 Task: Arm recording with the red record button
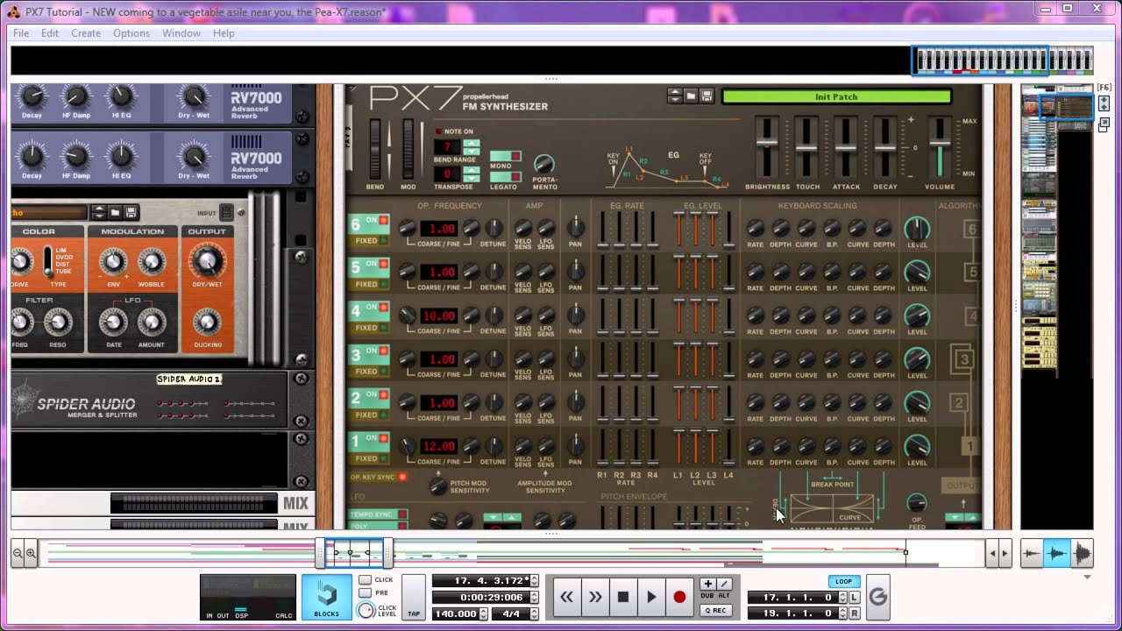pyautogui.click(x=679, y=597)
